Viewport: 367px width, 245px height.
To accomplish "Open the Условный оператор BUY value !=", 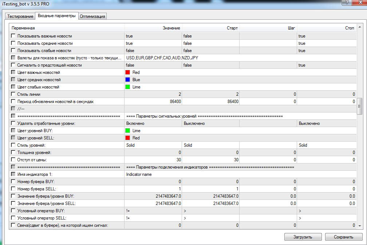I will tap(153, 211).
